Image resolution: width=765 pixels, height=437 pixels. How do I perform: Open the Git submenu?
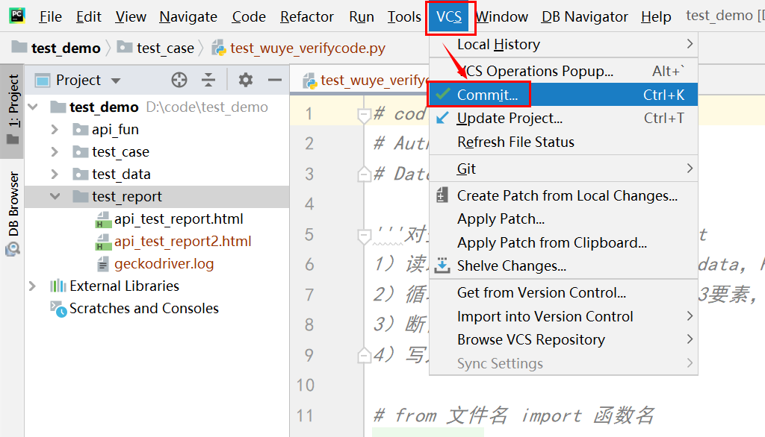coord(466,169)
